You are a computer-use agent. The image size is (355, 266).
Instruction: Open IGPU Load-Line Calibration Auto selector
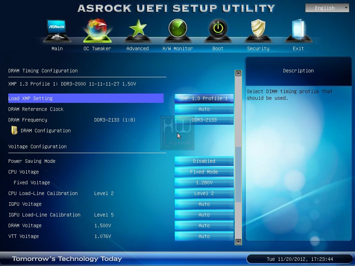pos(204,215)
